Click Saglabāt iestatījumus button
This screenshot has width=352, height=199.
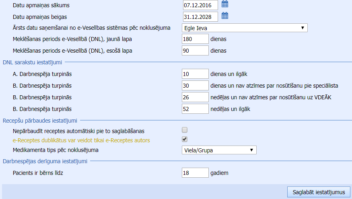click(x=319, y=192)
